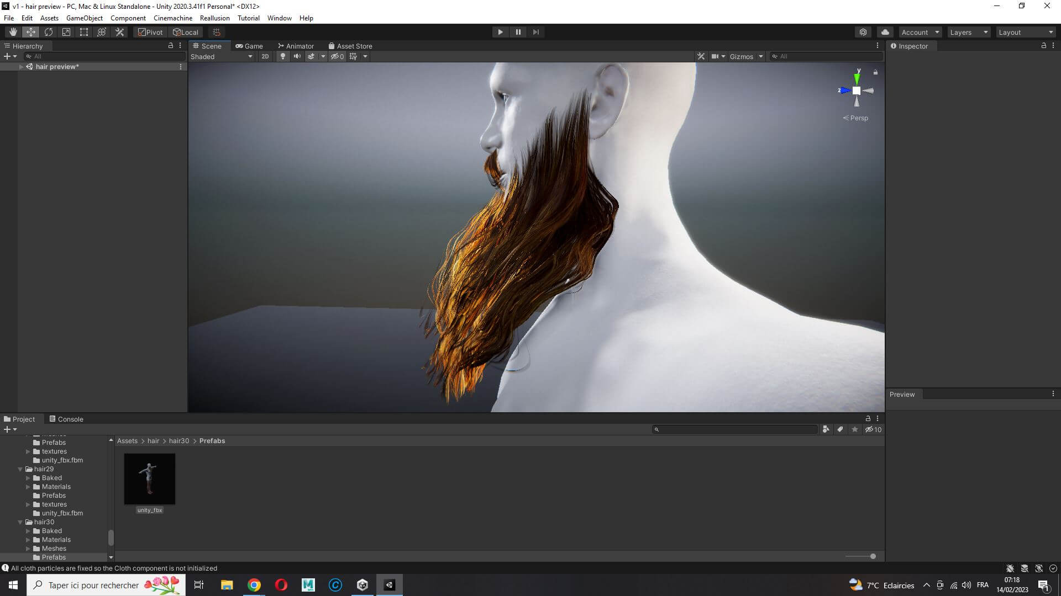Toggle 2D view mode

coord(265,56)
